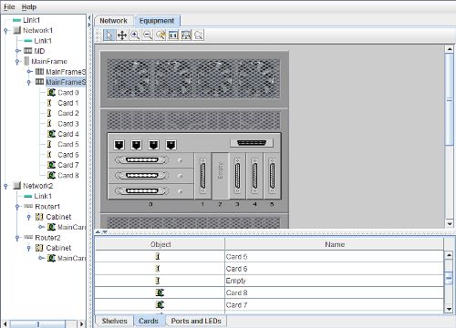Select Card 4 in the tree
This screenshot has height=328, width=456.
(x=68, y=134)
